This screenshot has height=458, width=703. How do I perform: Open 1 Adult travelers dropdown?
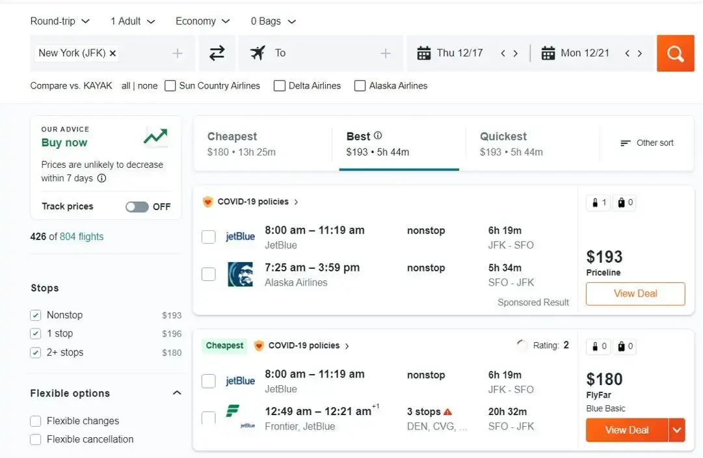[133, 21]
